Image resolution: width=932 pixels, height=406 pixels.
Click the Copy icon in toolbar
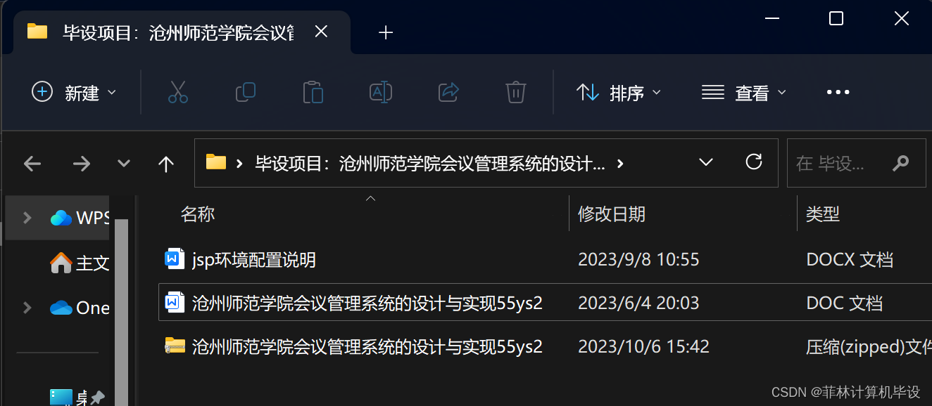tap(245, 92)
